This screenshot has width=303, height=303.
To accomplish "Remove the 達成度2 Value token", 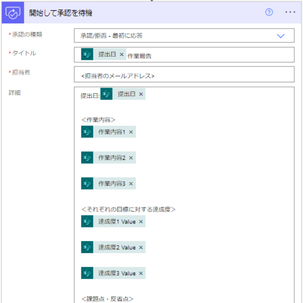I will [x=141, y=247].
